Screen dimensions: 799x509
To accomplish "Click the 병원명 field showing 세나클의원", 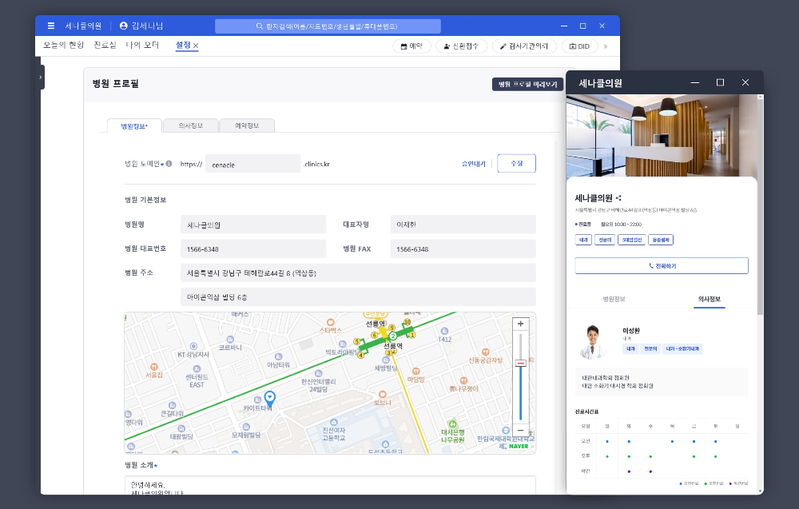I will click(253, 225).
